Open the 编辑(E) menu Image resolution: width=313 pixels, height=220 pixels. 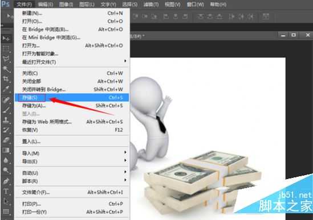point(46,4)
